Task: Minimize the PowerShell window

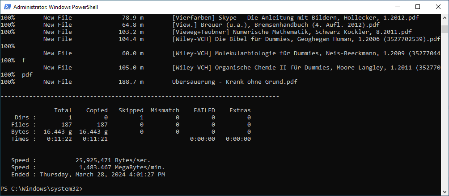Action: [397, 7]
